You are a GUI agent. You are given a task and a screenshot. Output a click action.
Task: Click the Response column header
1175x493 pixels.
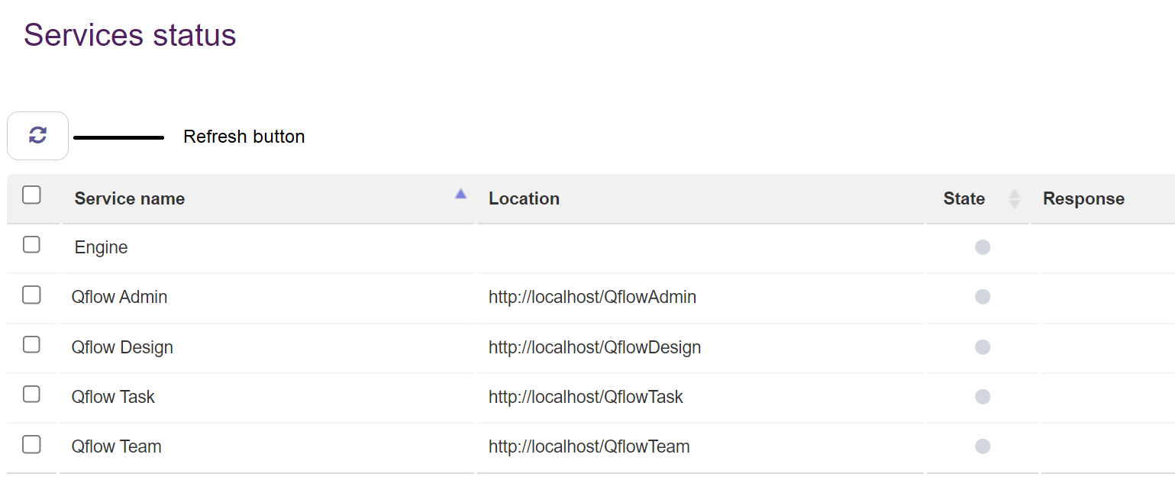(1083, 198)
